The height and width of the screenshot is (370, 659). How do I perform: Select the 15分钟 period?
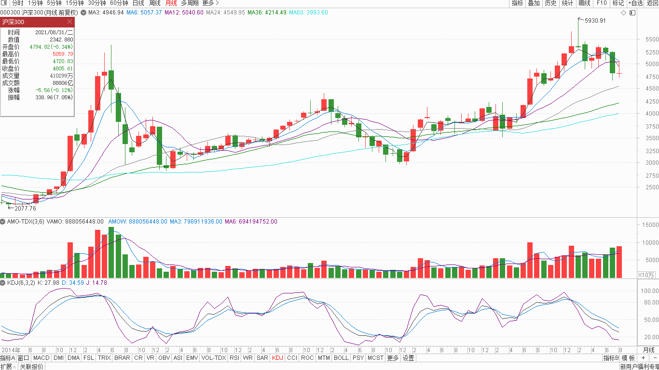point(75,3)
